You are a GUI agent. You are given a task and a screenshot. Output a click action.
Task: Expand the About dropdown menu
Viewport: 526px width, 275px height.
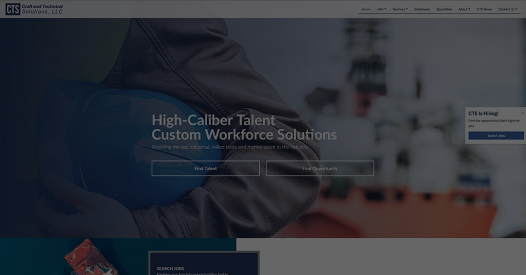click(x=464, y=9)
